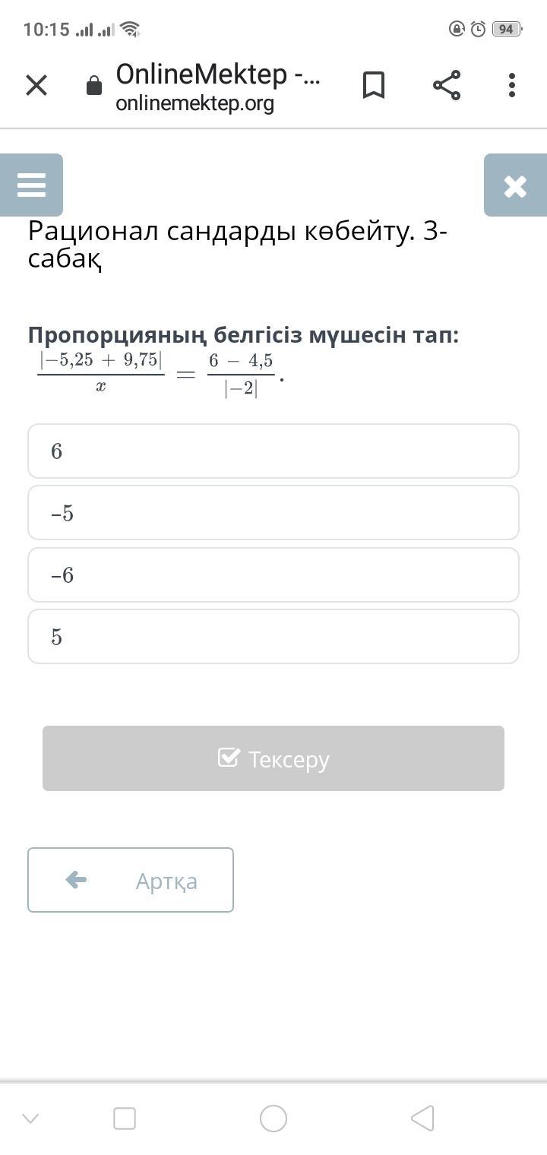Go back with the Артқа button
The height and width of the screenshot is (1155, 547).
[x=131, y=880]
